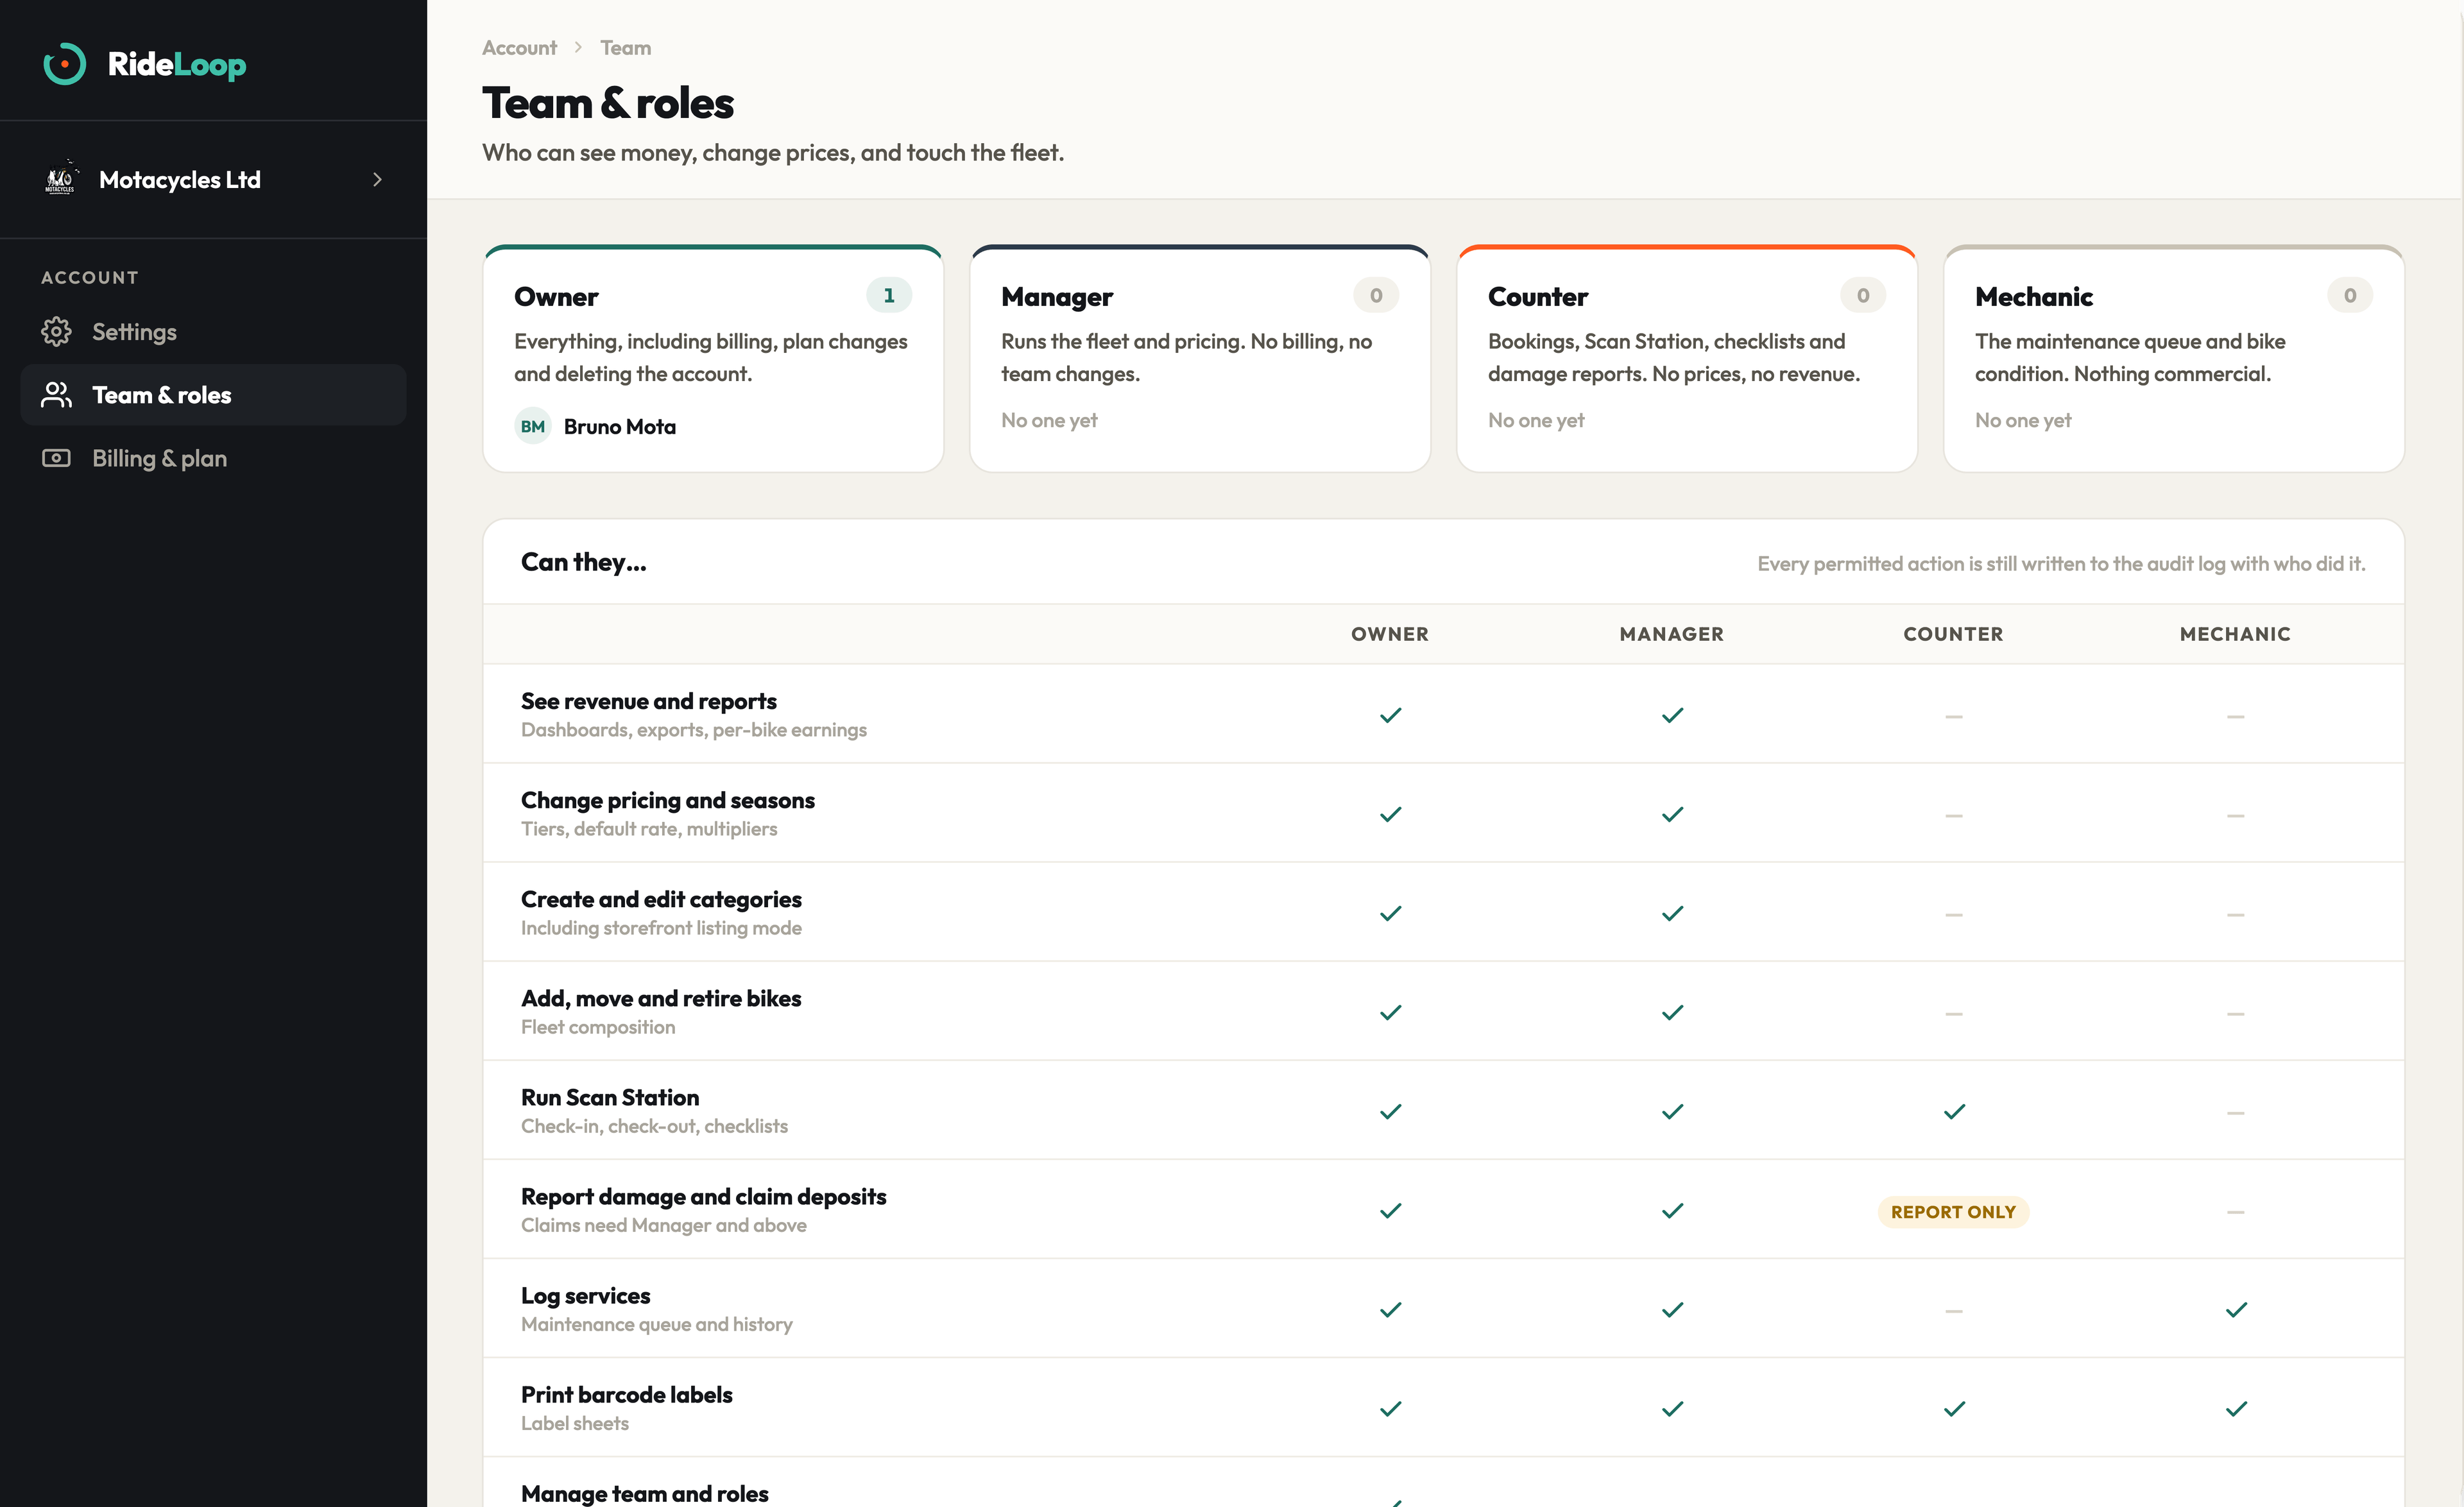Click the Motacycles Ltd company logo thumbnail

pyautogui.click(x=61, y=179)
